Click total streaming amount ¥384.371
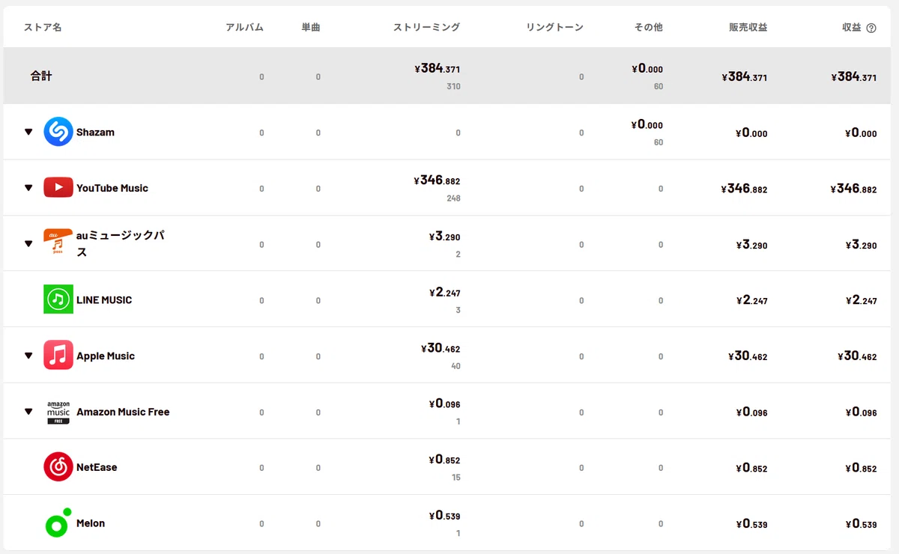This screenshot has width=899, height=554. point(438,69)
